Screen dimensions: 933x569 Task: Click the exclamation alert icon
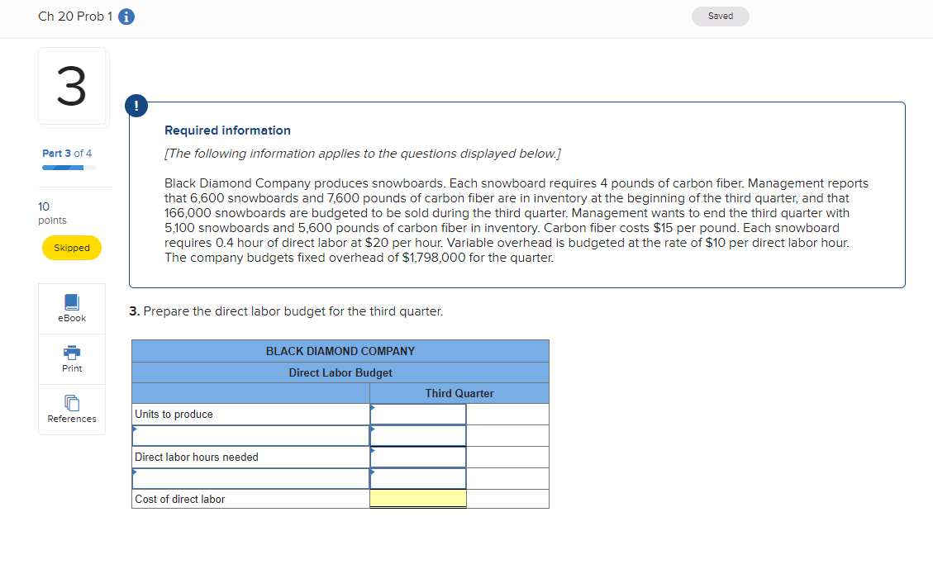pyautogui.click(x=136, y=106)
